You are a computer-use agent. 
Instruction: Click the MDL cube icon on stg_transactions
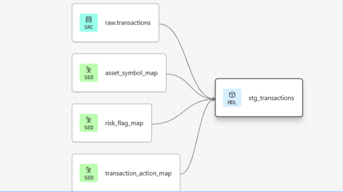click(232, 98)
